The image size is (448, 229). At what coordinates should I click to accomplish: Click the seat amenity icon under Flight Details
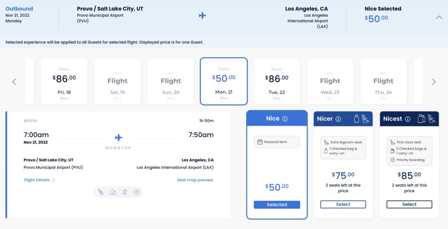101,192
